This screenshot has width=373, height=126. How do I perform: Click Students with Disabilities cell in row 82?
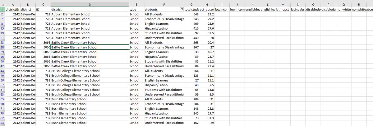coord(164,118)
